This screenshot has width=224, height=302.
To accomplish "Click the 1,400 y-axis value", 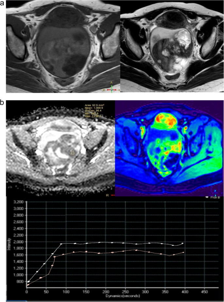I will pos(19,261).
